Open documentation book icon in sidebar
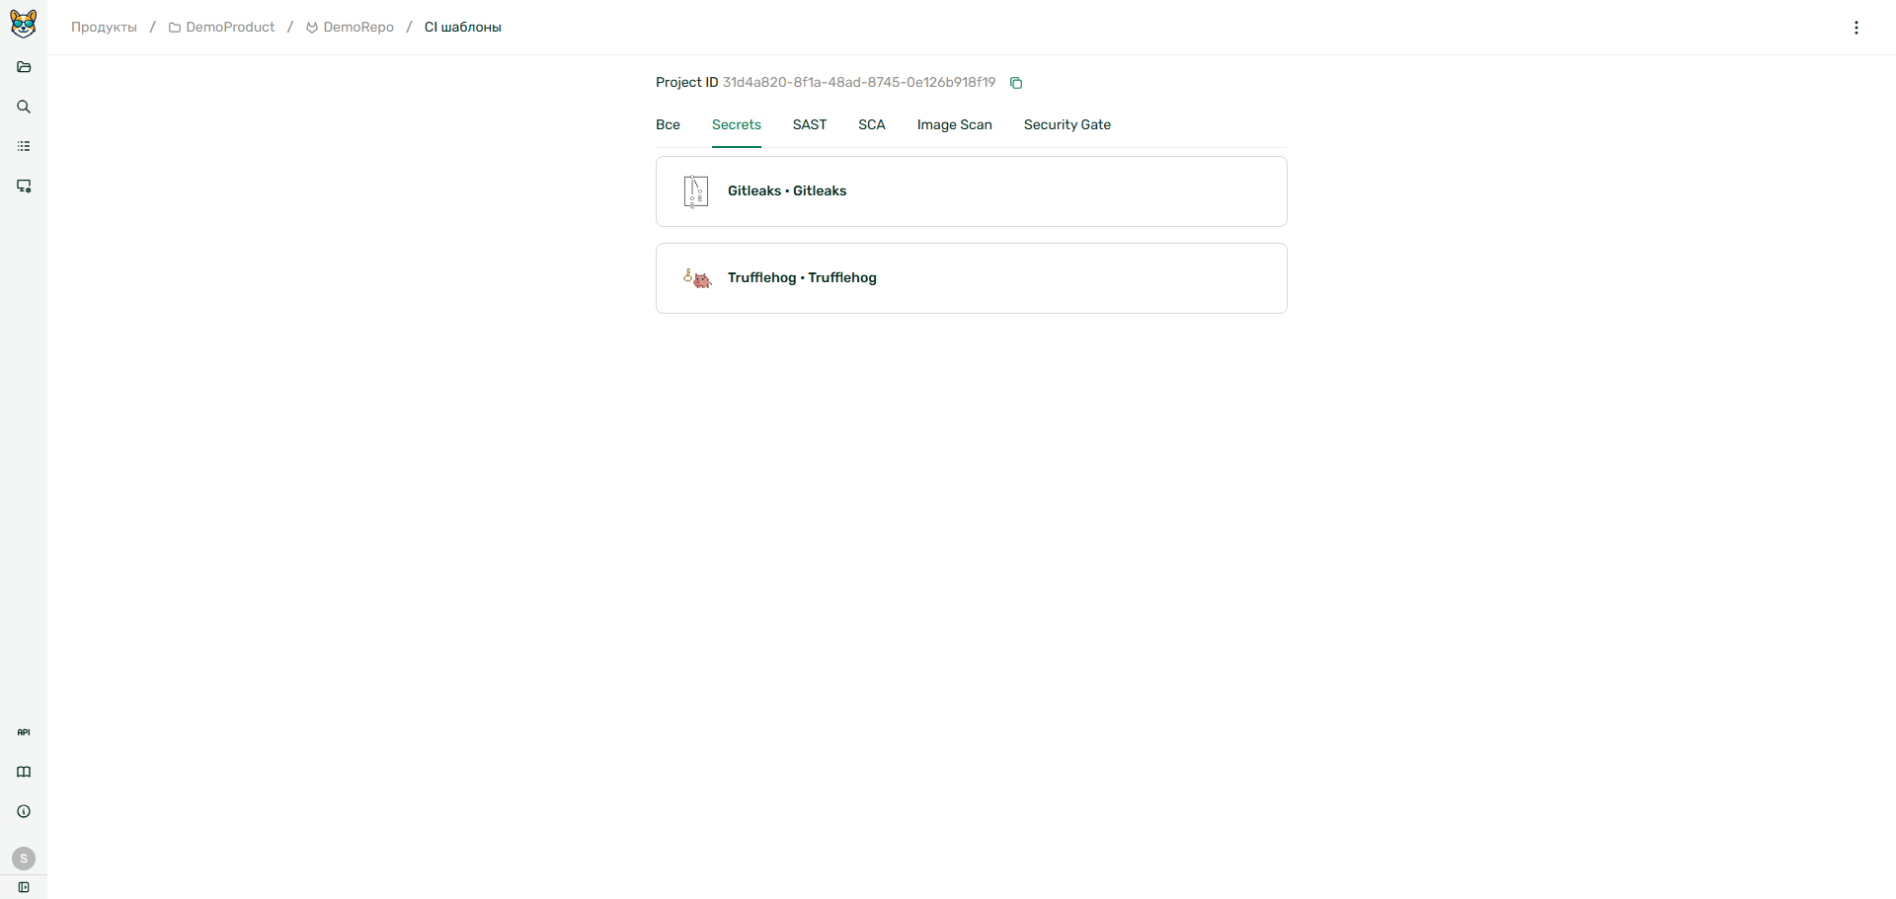Viewport: 1896px width, 899px height. (x=24, y=772)
